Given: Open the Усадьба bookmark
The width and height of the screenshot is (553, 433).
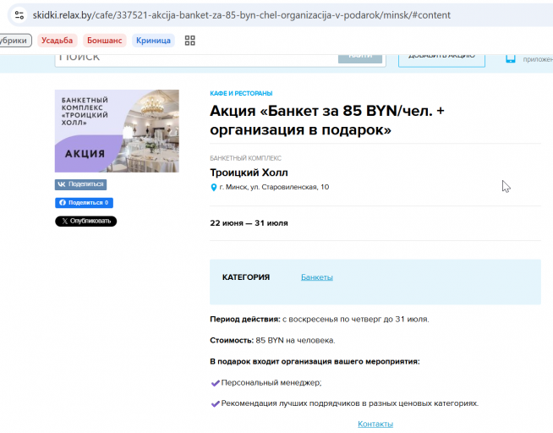Looking at the screenshot, I should (x=57, y=41).
